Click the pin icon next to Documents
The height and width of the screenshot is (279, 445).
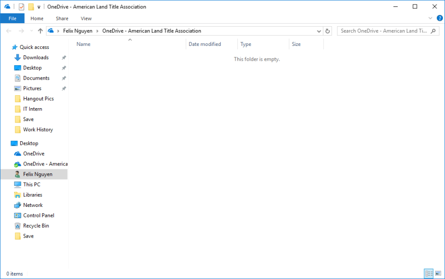[x=64, y=78]
